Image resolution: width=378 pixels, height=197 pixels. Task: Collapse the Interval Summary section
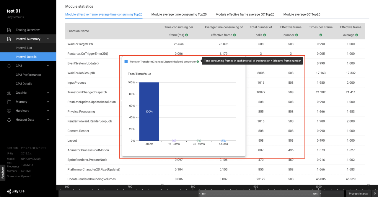pyautogui.click(x=48, y=39)
